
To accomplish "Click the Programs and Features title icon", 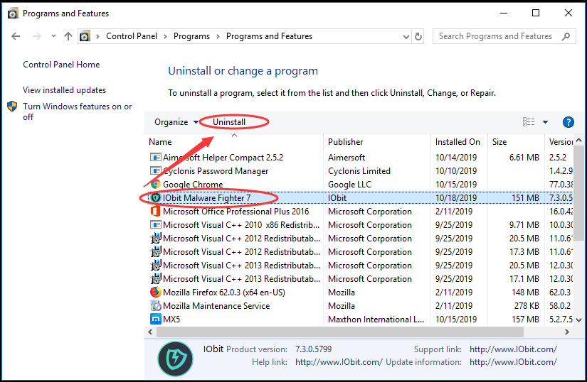I will [x=13, y=13].
